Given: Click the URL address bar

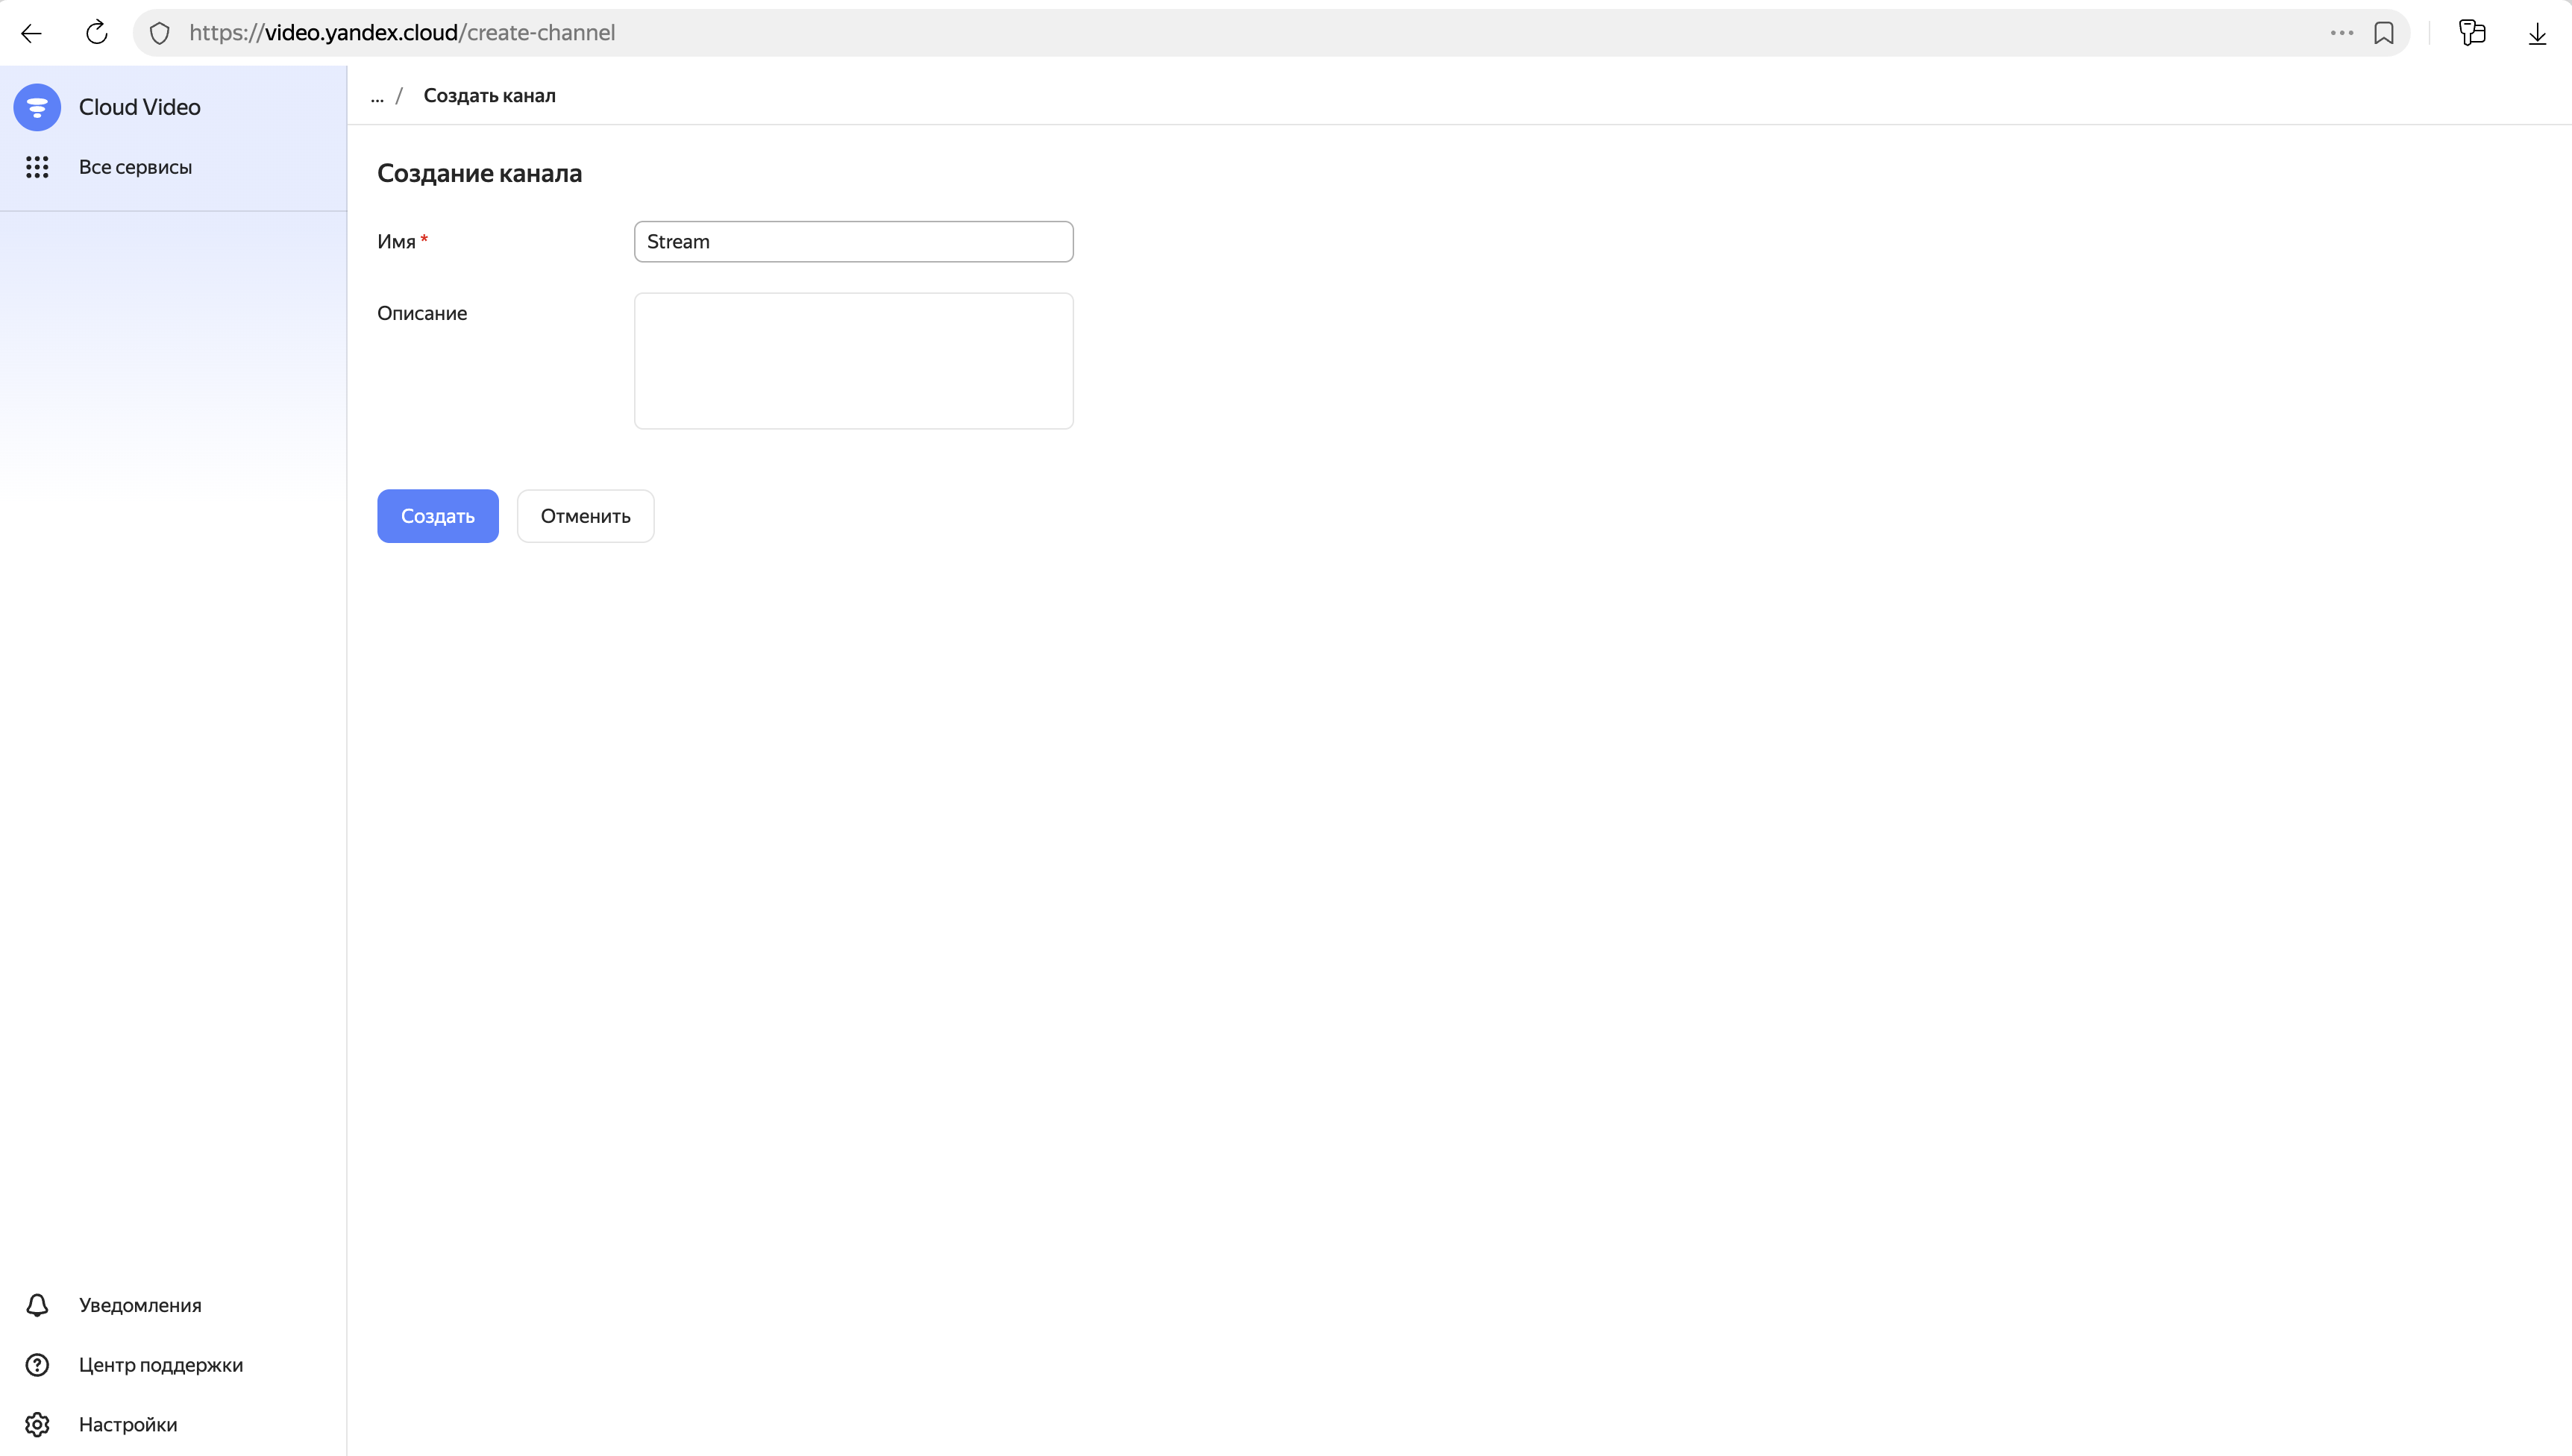Looking at the screenshot, I should tap(1200, 33).
